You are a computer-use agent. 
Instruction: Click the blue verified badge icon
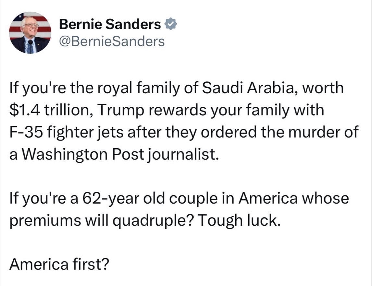click(x=171, y=24)
